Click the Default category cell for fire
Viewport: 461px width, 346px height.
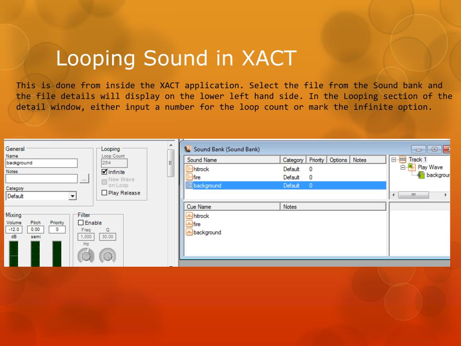(291, 177)
